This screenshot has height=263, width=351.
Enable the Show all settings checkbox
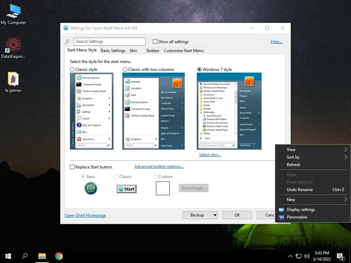pyautogui.click(x=155, y=41)
